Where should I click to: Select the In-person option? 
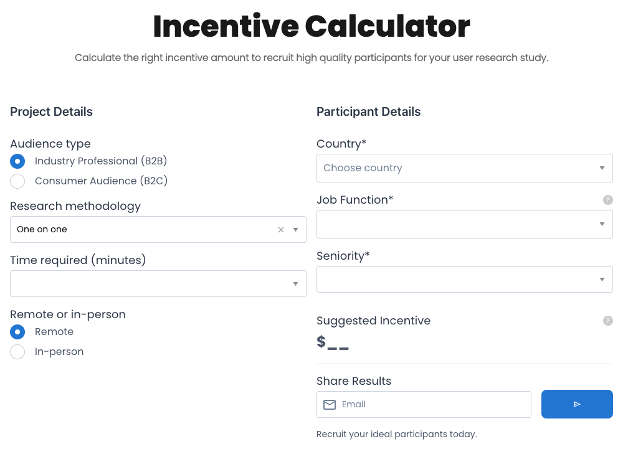tap(17, 351)
